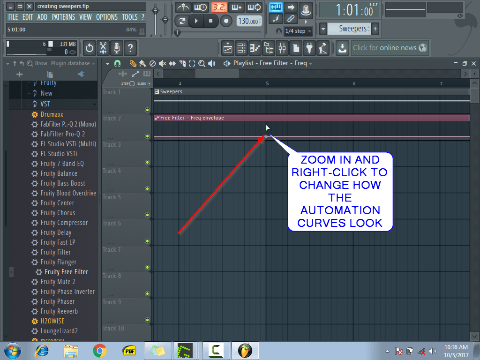The height and width of the screenshot is (360, 480).
Task: Open the FILE menu
Action: (x=13, y=17)
